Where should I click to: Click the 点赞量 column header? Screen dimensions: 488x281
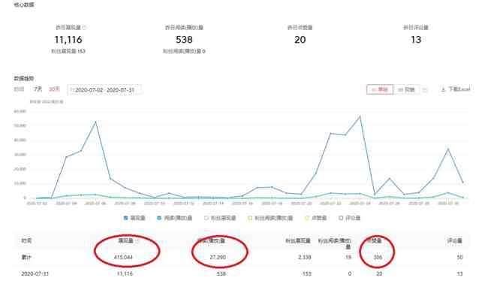[373, 241]
